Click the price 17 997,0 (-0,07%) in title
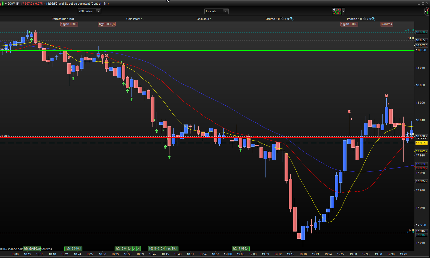The image size is (430, 258). click(x=32, y=4)
